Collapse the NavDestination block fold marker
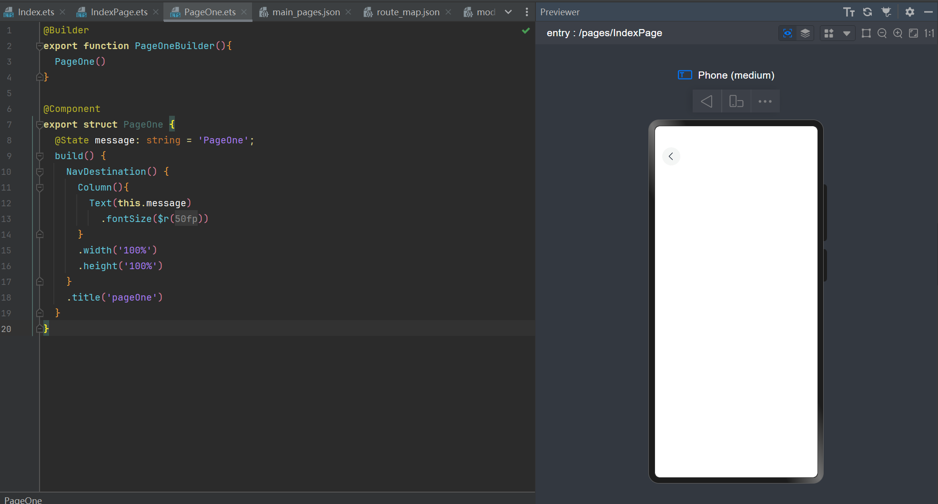 [40, 172]
